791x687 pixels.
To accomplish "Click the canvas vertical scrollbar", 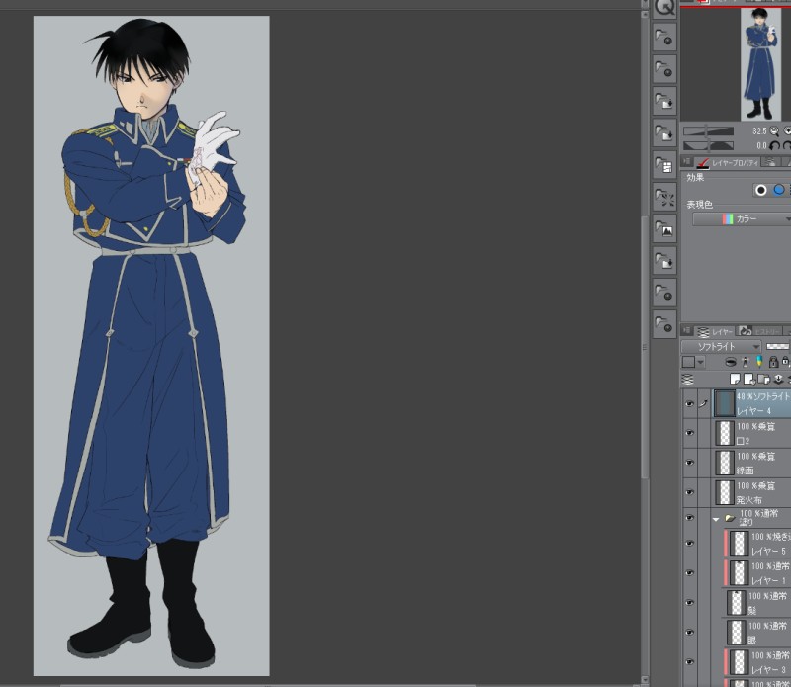I will point(645,348).
